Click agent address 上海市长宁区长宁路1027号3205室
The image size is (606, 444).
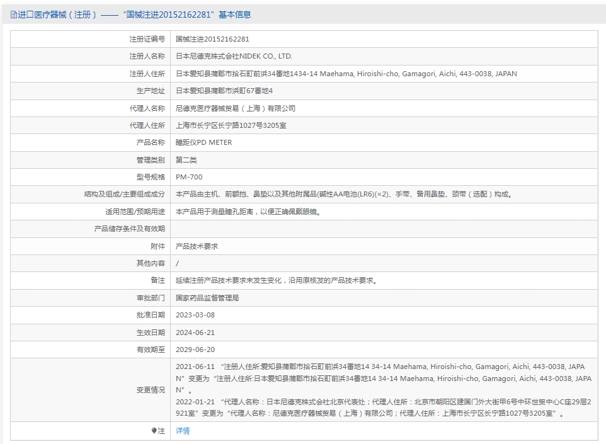point(231,125)
